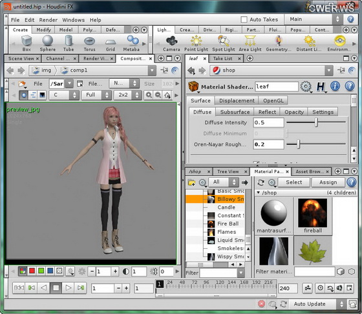Open the shop path dropdown arrow
The width and height of the screenshot is (362, 314).
pyautogui.click(x=329, y=70)
